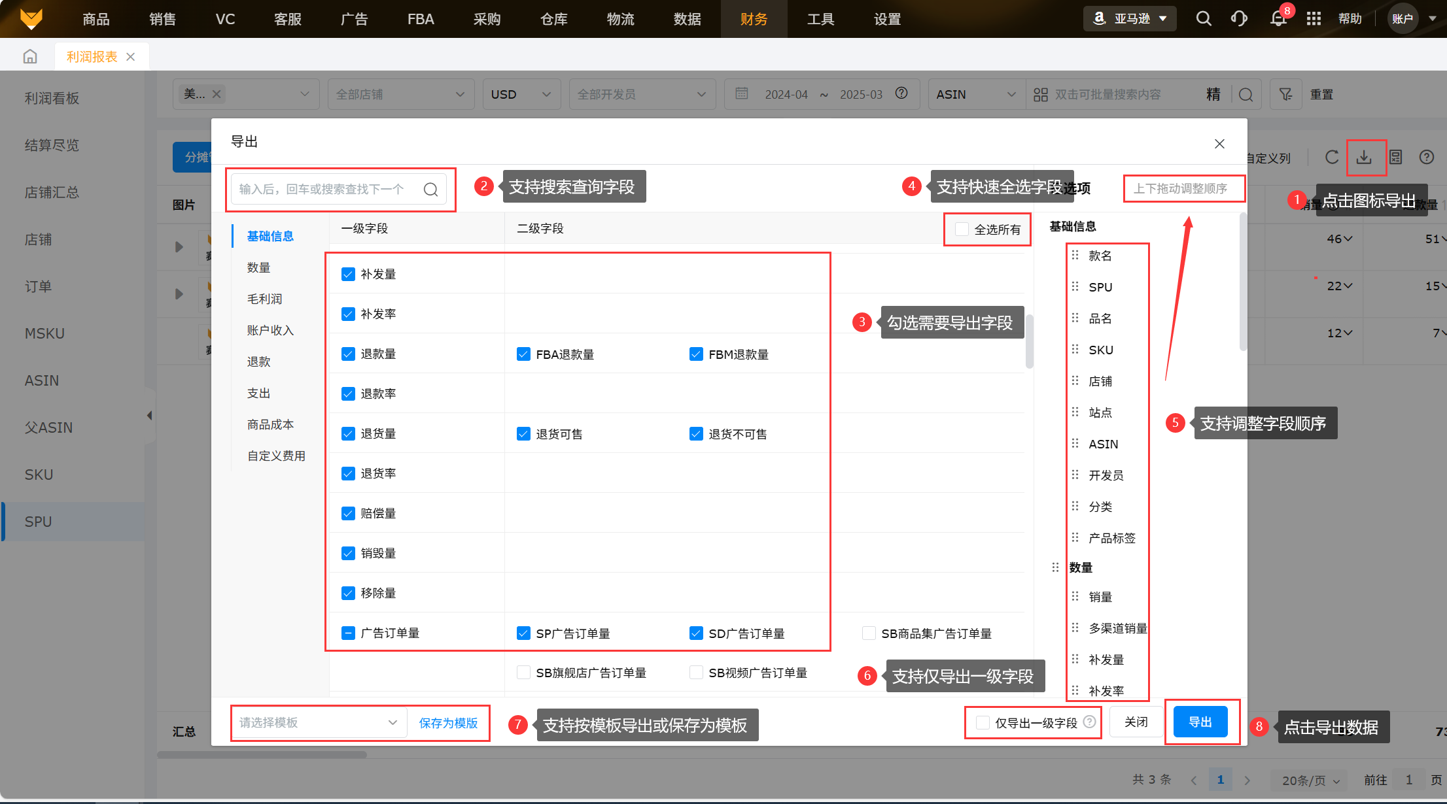The height and width of the screenshot is (804, 1447).
Task: Check the 全选所有 checkbox
Action: tap(962, 229)
